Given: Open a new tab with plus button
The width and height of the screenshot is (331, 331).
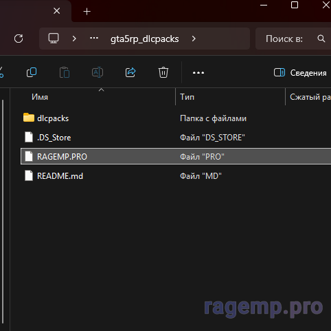Looking at the screenshot, I should click(x=87, y=11).
